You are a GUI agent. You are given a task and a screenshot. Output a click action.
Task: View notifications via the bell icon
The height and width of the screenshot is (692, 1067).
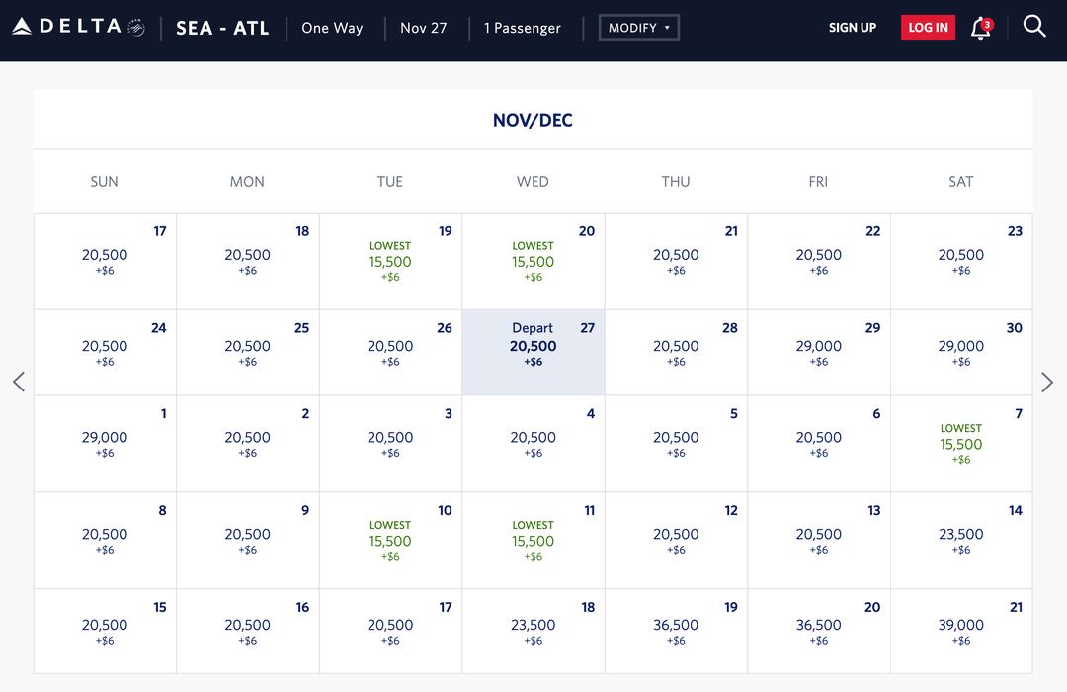(978, 29)
